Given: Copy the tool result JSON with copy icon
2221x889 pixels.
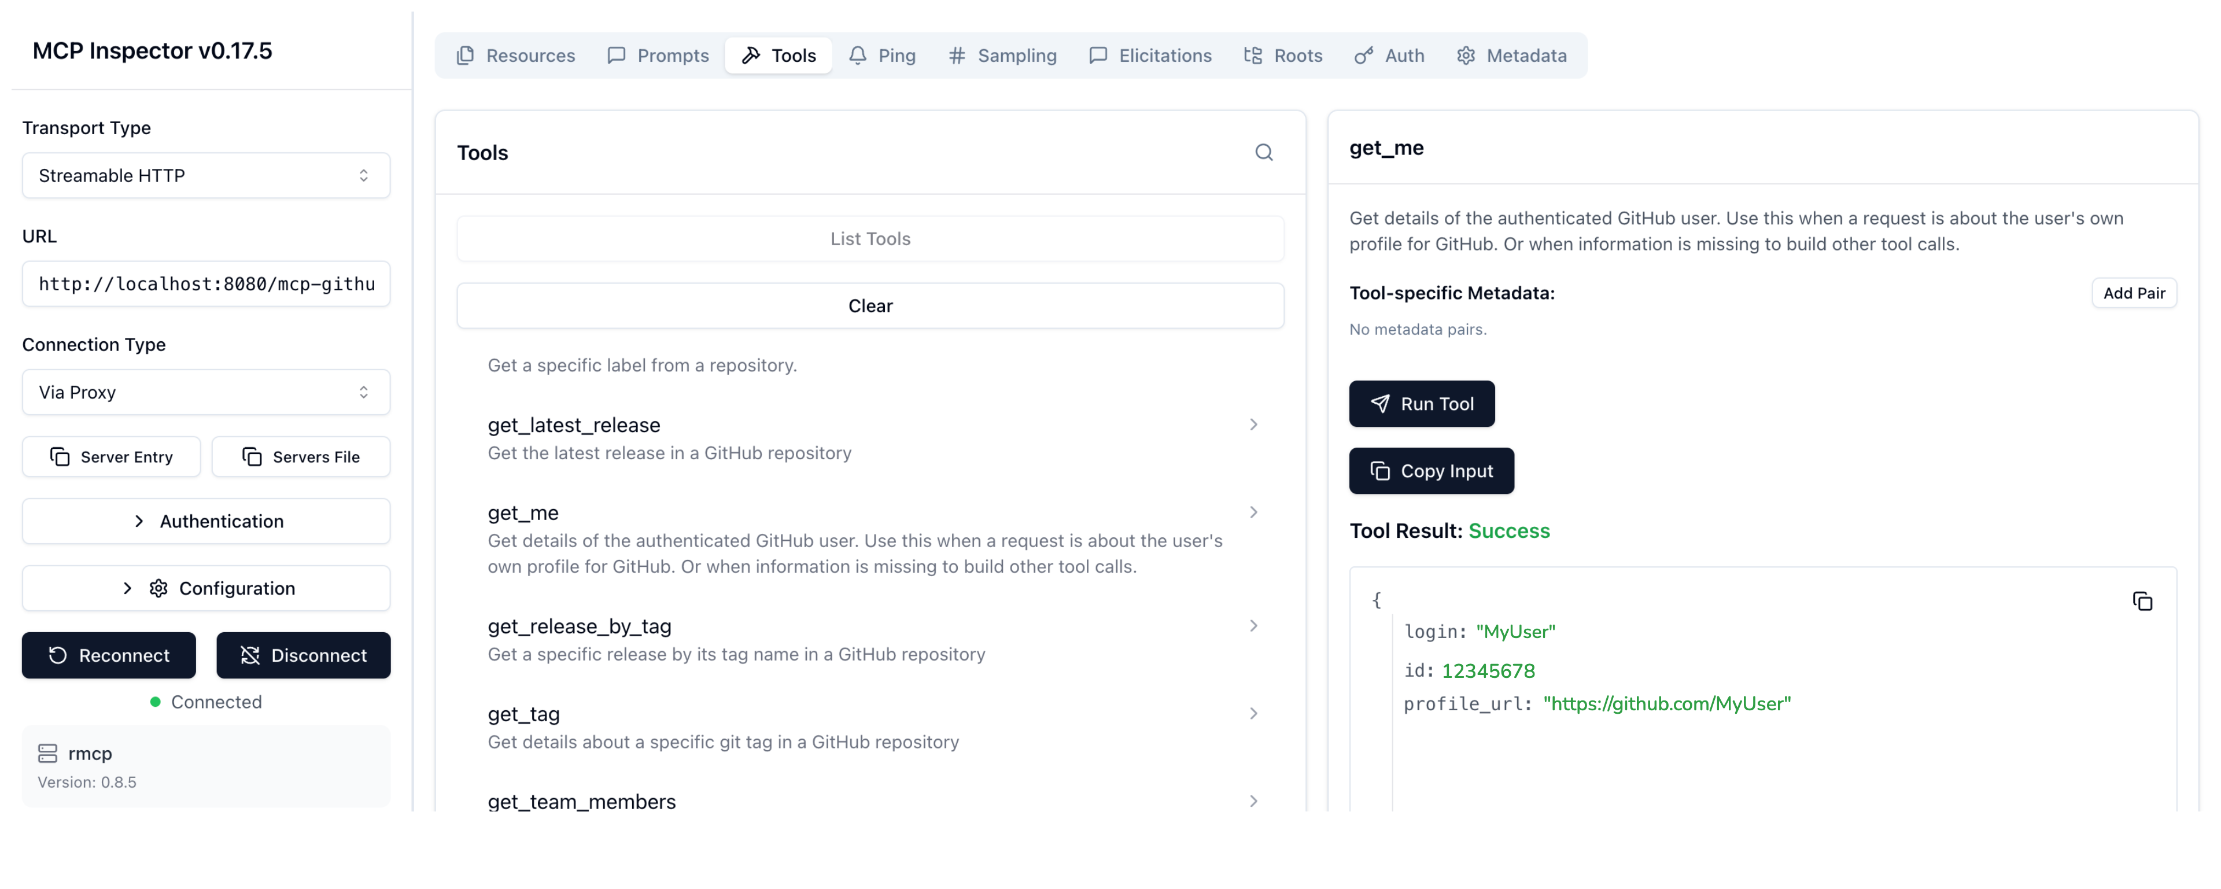Looking at the screenshot, I should click(2142, 601).
